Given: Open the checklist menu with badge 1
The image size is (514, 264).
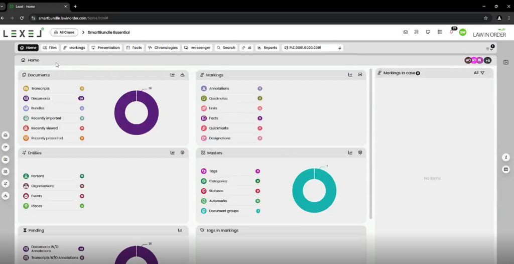Looking at the screenshot, I should 490,48.
